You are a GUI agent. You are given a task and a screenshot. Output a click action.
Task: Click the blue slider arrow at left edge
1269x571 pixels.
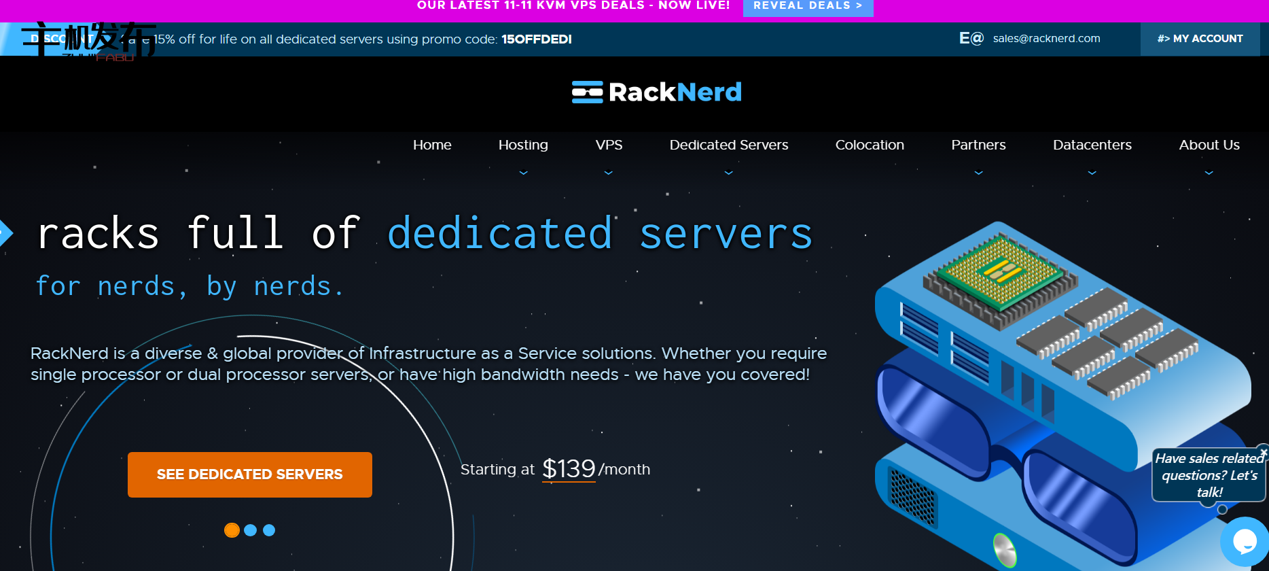pyautogui.click(x=5, y=232)
